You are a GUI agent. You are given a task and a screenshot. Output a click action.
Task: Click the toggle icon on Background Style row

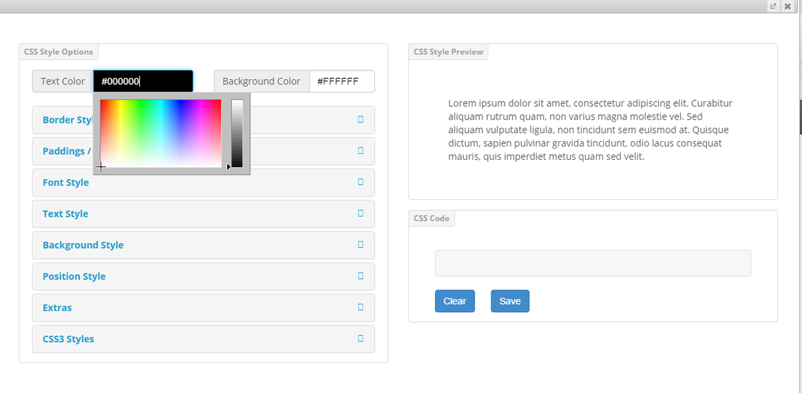[361, 245]
